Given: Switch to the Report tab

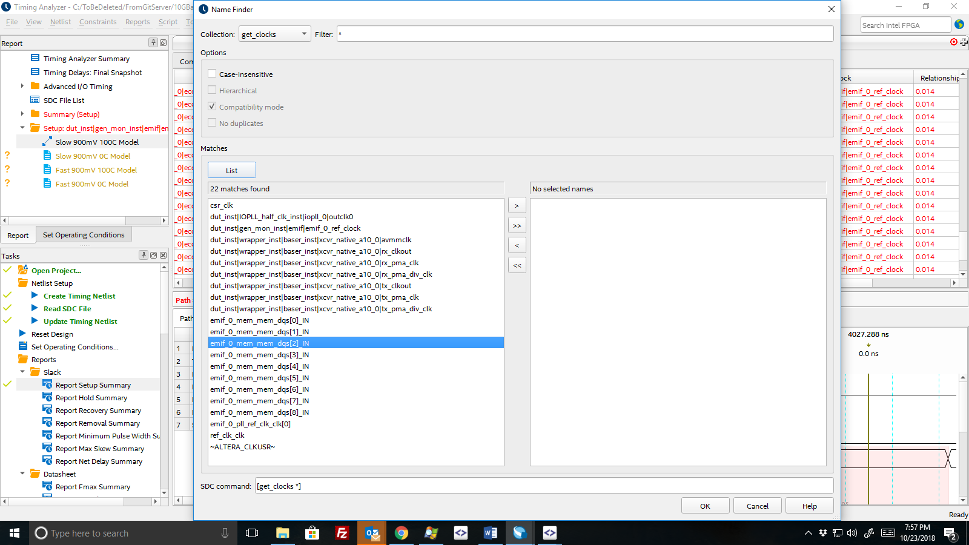Looking at the screenshot, I should pyautogui.click(x=18, y=236).
